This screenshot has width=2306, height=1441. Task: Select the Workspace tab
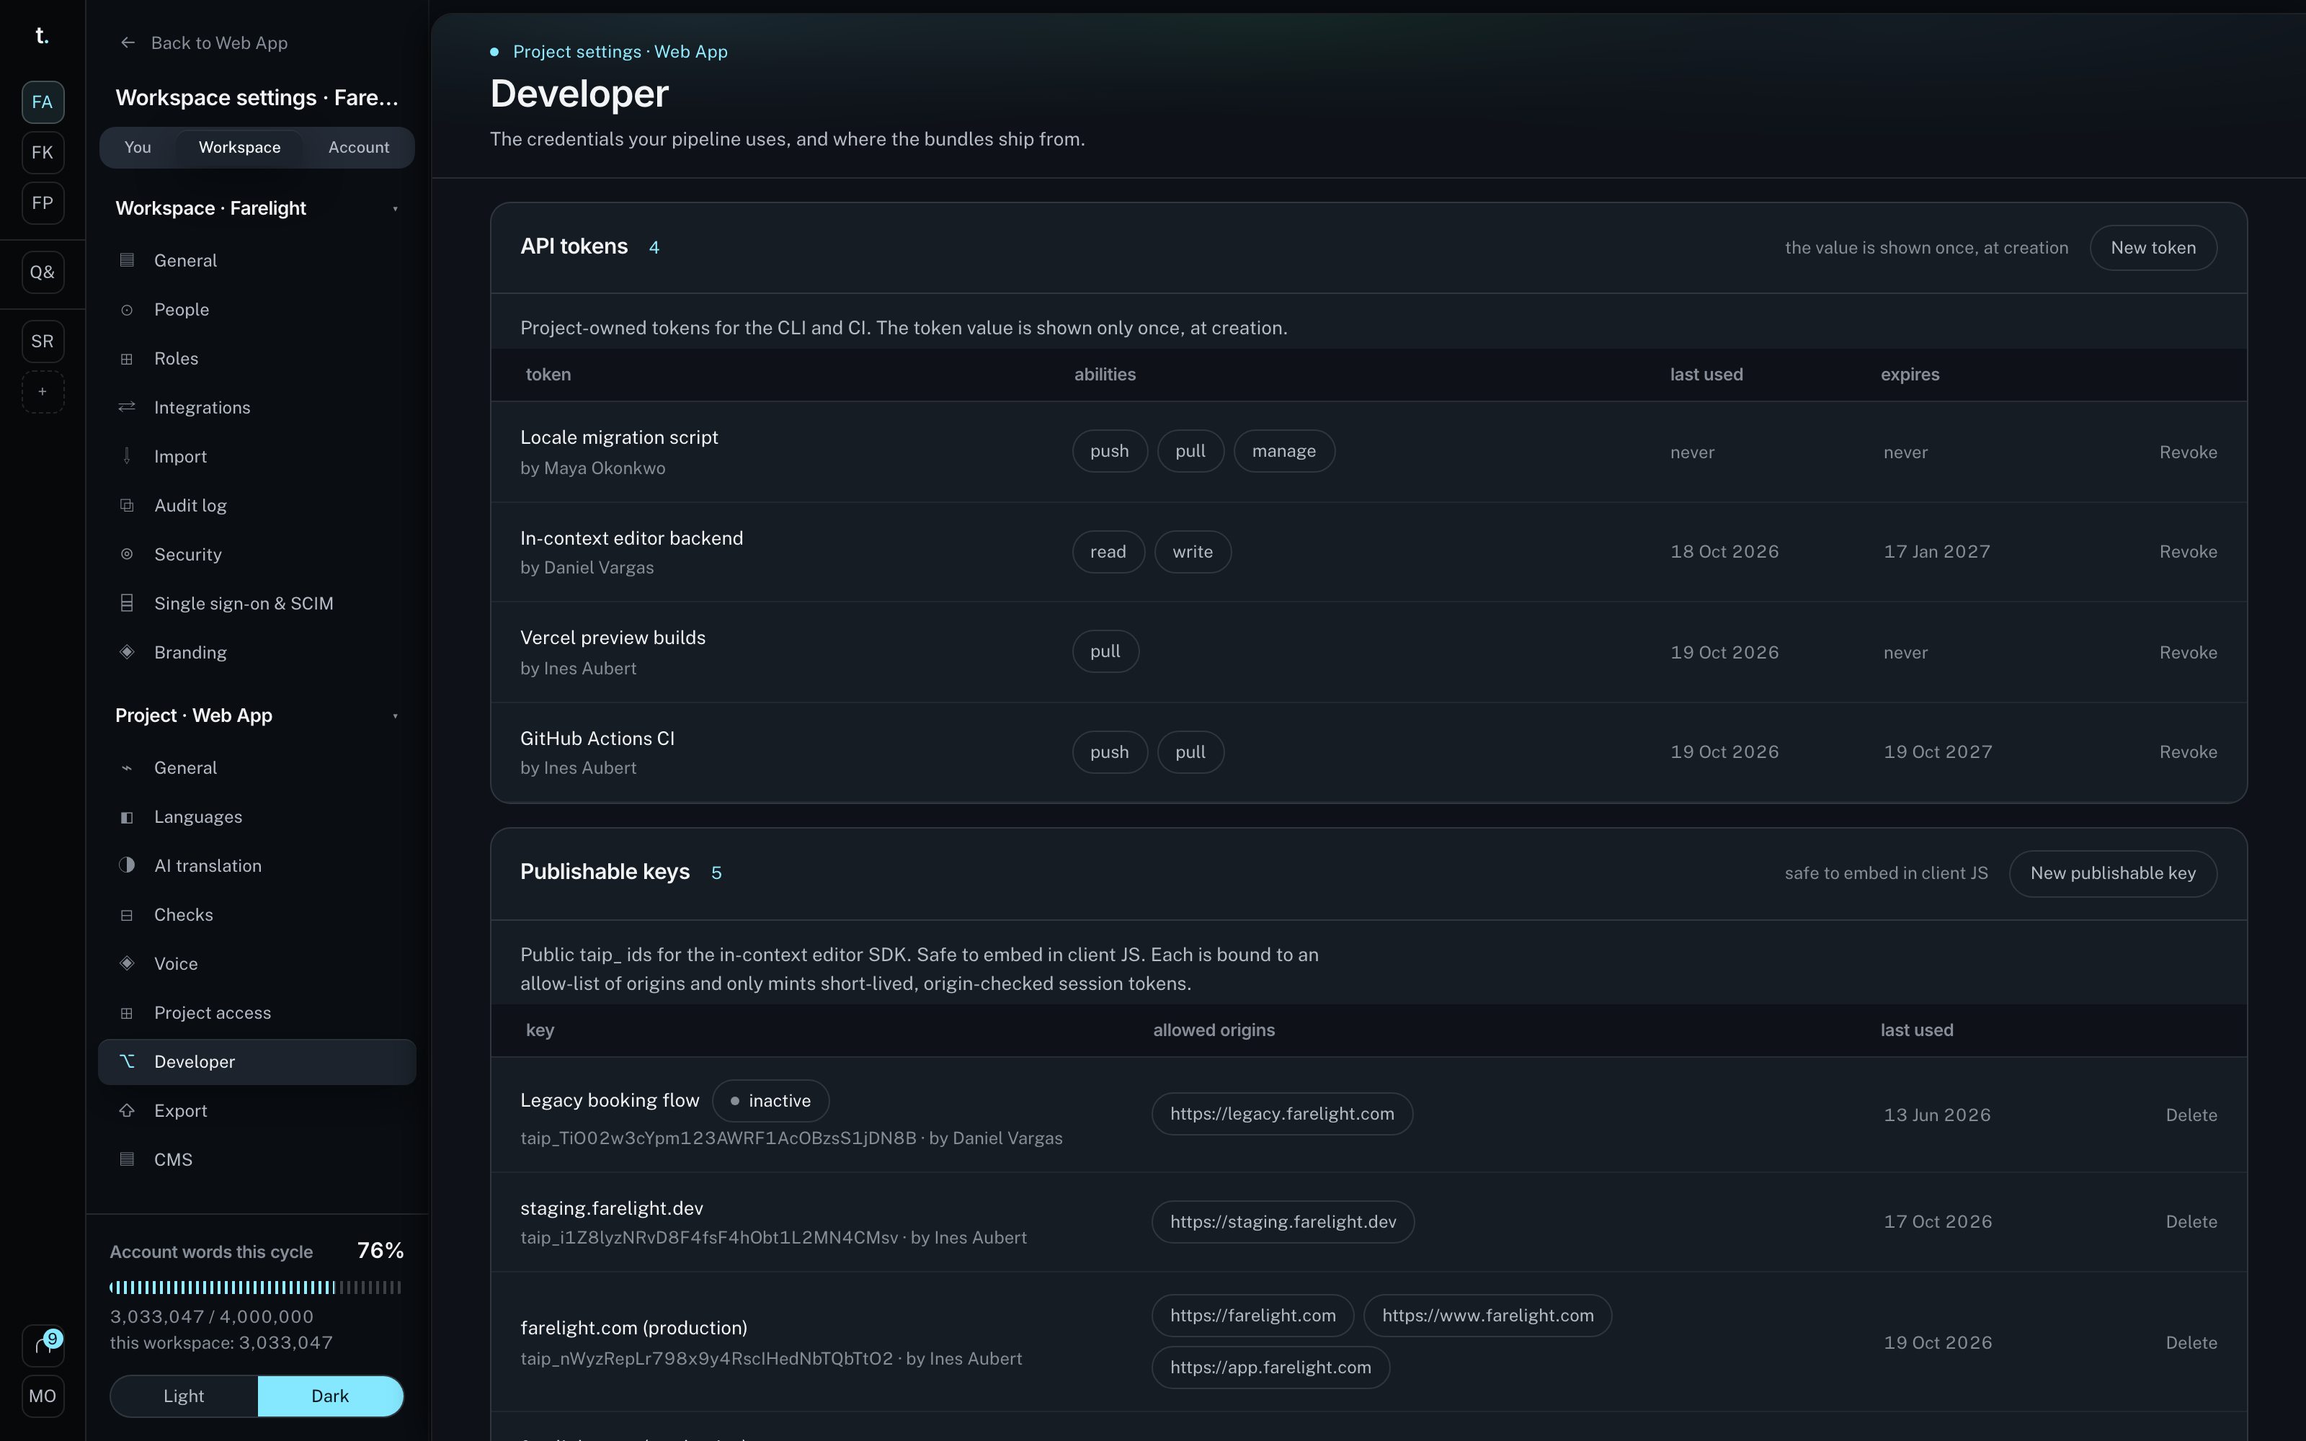pos(239,148)
